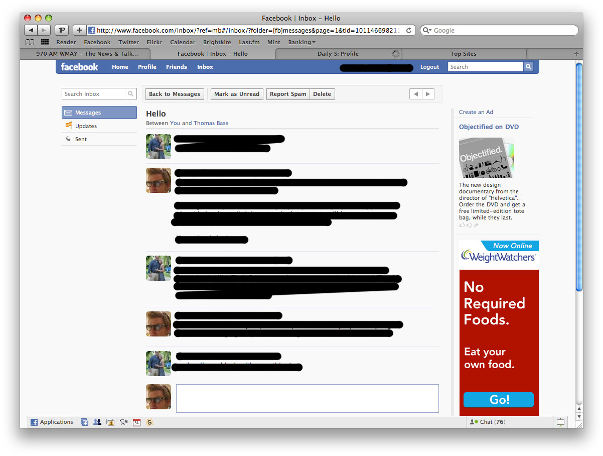Open Reader bookmark in bookmarks bar
The width and height of the screenshot is (603, 456).
coord(66,42)
